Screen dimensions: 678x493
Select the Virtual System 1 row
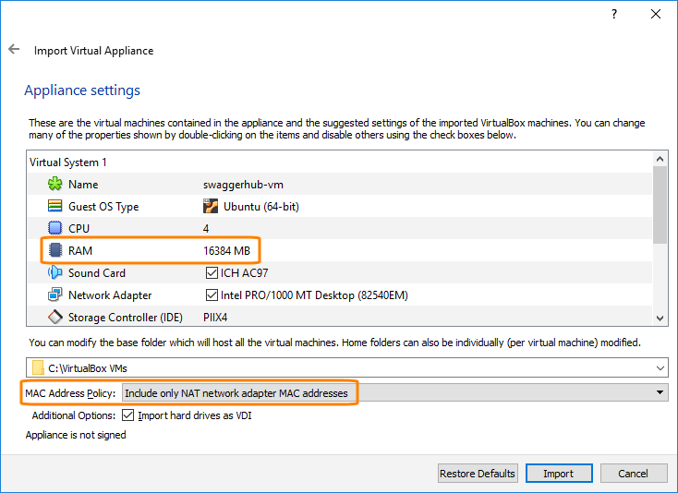click(x=340, y=162)
